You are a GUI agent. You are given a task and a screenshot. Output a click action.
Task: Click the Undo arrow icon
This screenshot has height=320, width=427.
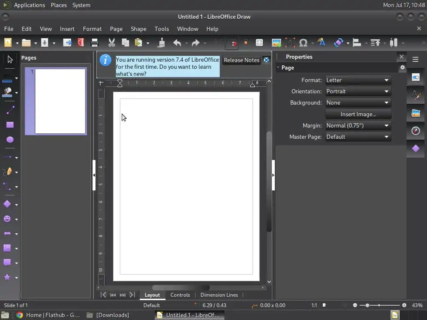(177, 43)
